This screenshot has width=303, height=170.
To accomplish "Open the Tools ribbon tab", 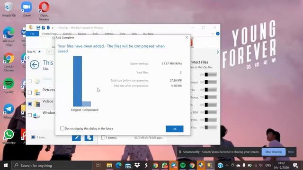I will 95,34.
